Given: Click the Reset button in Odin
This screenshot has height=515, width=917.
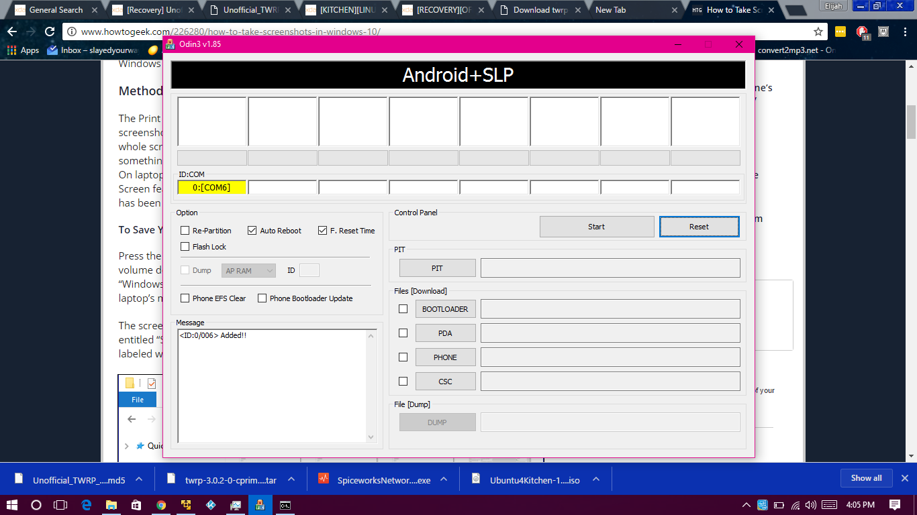Looking at the screenshot, I should [699, 227].
